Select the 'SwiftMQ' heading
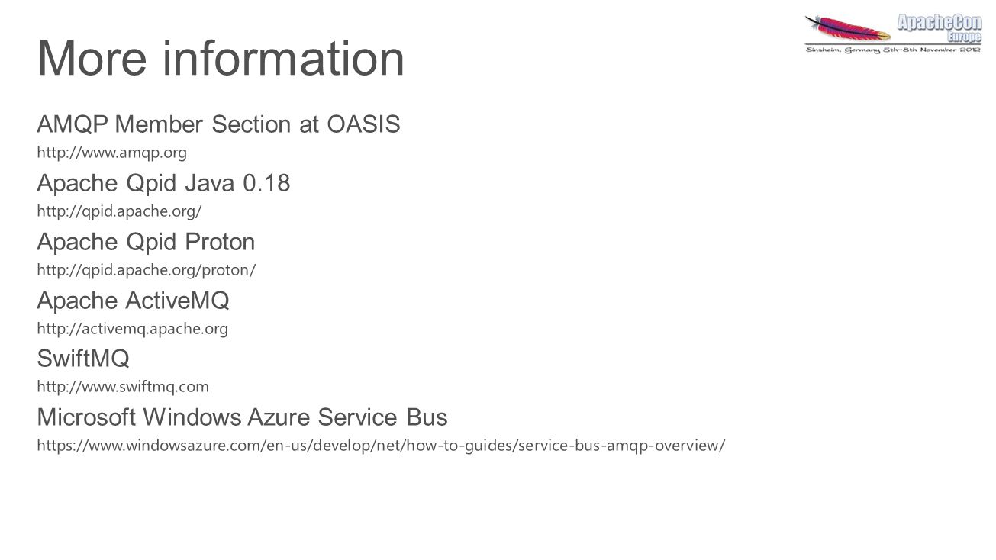The width and height of the screenshot is (996, 560). click(83, 359)
